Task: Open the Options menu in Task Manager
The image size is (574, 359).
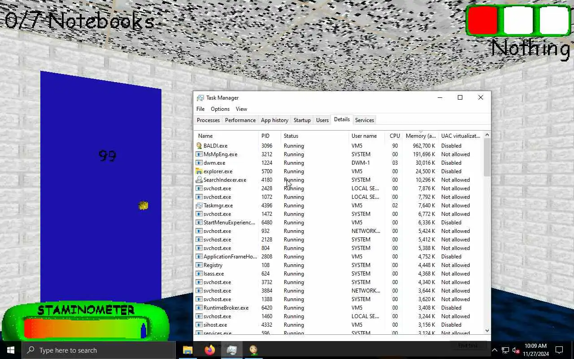Action: click(x=220, y=109)
